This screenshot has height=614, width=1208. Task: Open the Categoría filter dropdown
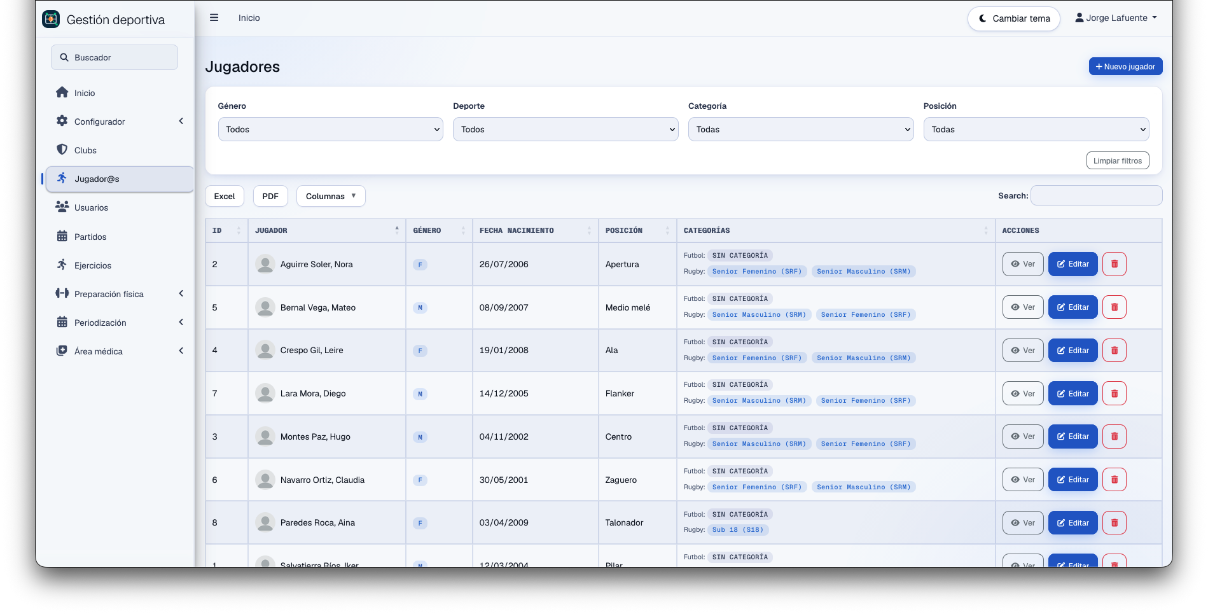point(801,129)
